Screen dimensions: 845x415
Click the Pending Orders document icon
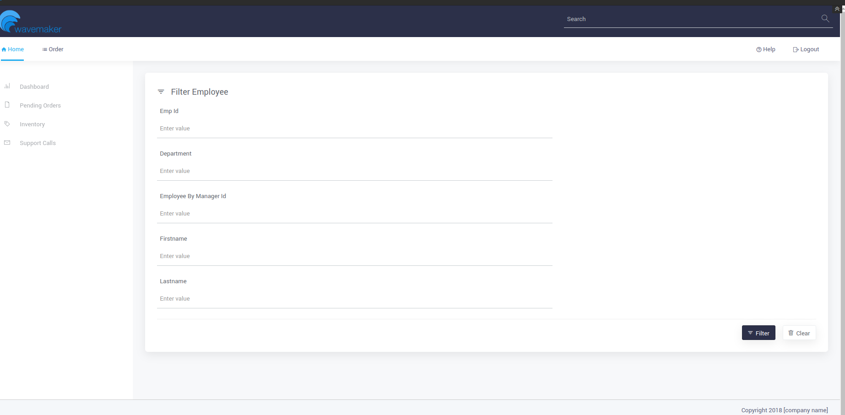(x=7, y=105)
